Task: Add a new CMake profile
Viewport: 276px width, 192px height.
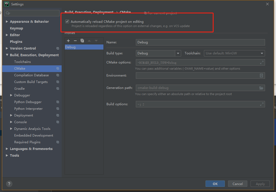Action: pos(68,40)
